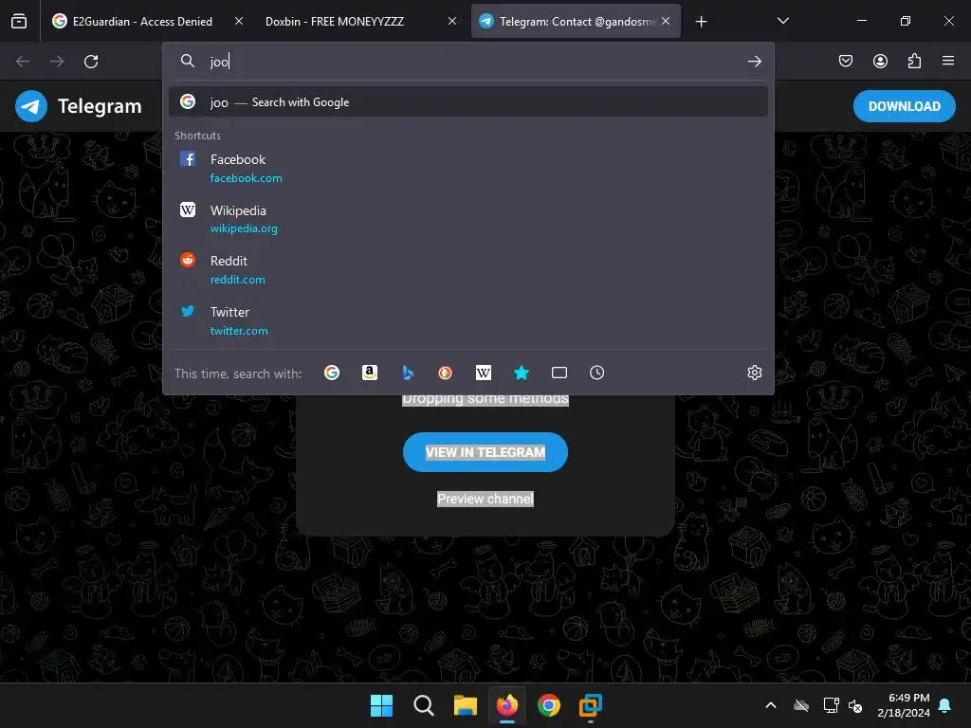Go back to previous page
The height and width of the screenshot is (728, 971).
point(23,62)
